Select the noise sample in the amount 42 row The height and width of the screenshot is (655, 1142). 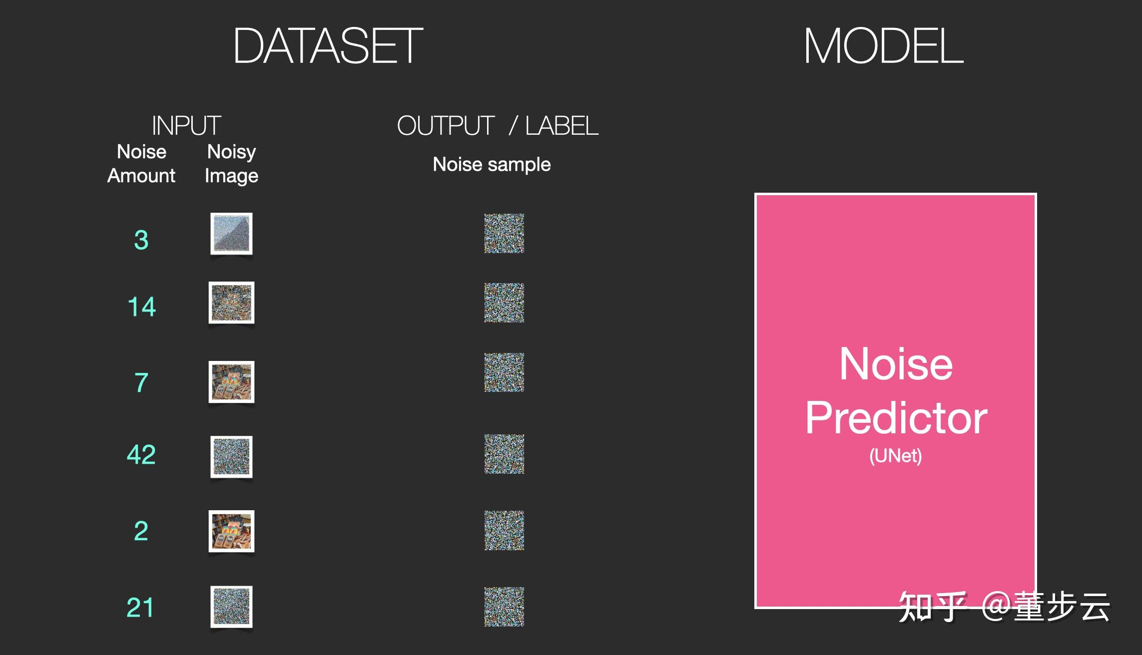click(504, 454)
